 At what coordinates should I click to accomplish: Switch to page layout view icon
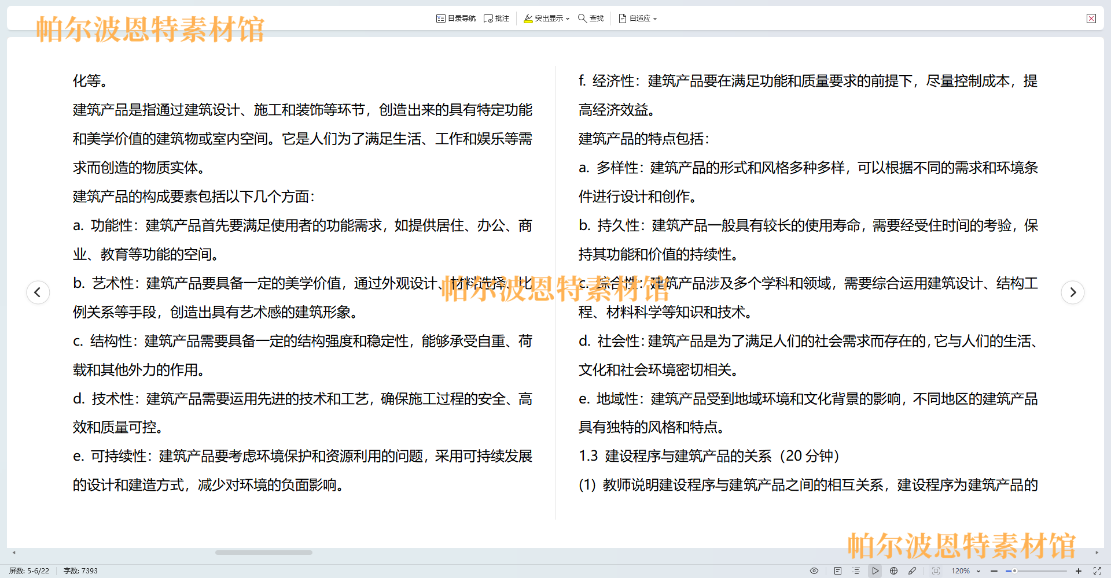click(x=837, y=570)
